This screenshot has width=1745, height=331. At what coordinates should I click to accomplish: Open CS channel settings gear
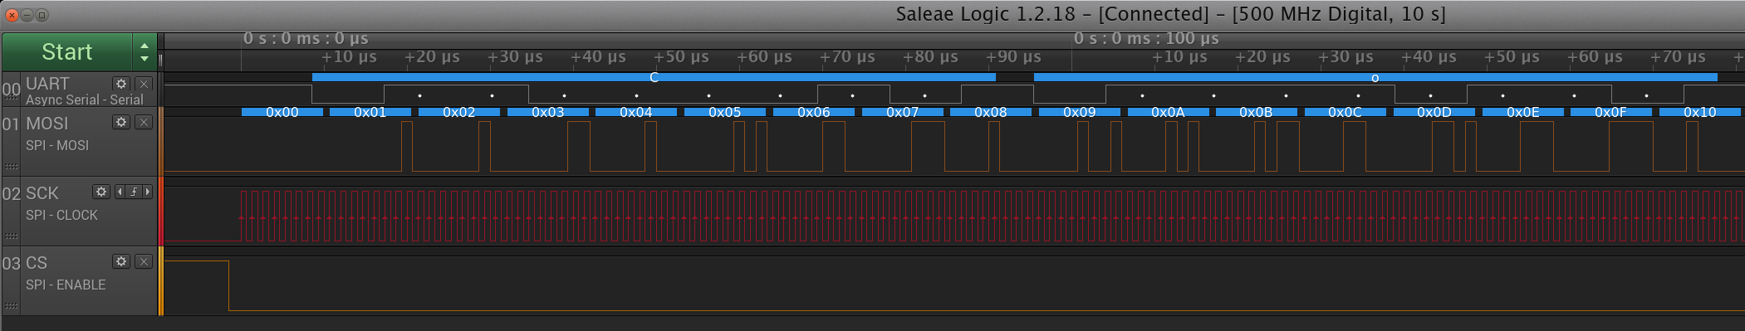(x=121, y=261)
